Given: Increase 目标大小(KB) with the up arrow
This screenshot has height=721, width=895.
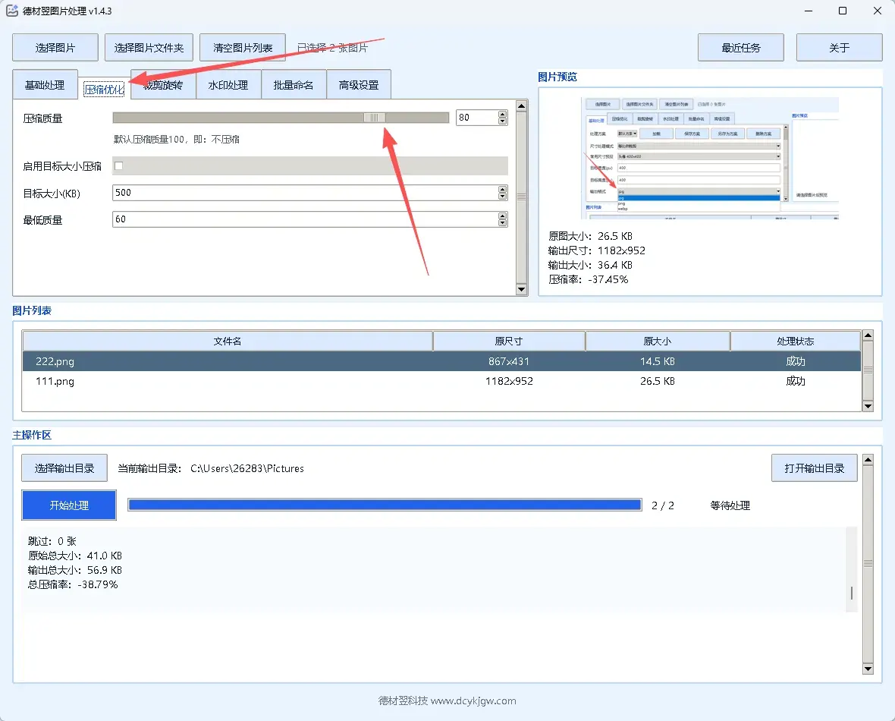Looking at the screenshot, I should point(502,190).
